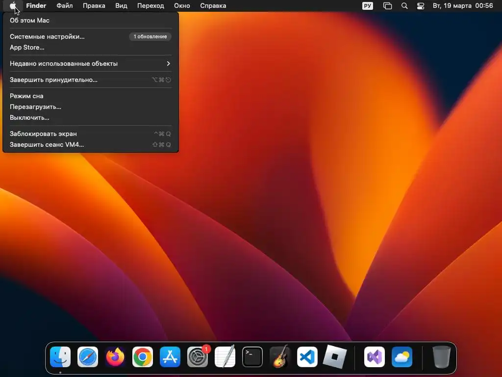Open the 'Справка' menu
Image resolution: width=502 pixels, height=377 pixels.
click(x=213, y=6)
